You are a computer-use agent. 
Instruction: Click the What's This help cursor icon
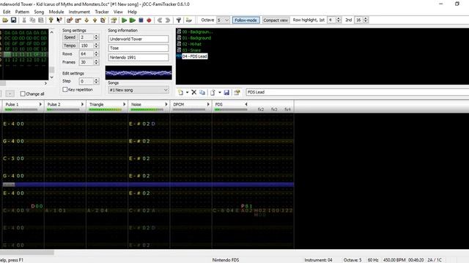[59, 20]
